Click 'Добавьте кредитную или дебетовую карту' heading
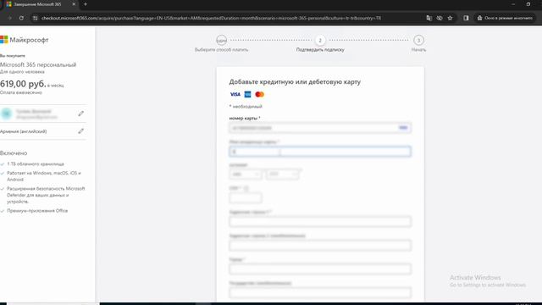Image resolution: width=542 pixels, height=305 pixels. click(x=295, y=82)
